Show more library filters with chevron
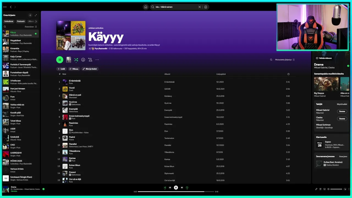352x198 pixels. pos(36,21)
